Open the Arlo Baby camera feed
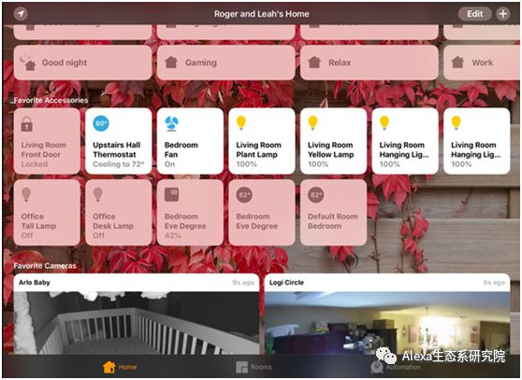The width and height of the screenshot is (522, 380). click(x=137, y=314)
